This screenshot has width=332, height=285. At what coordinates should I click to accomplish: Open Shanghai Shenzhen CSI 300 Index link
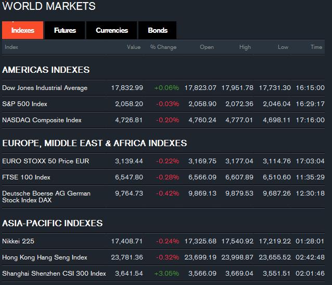pyautogui.click(x=54, y=274)
